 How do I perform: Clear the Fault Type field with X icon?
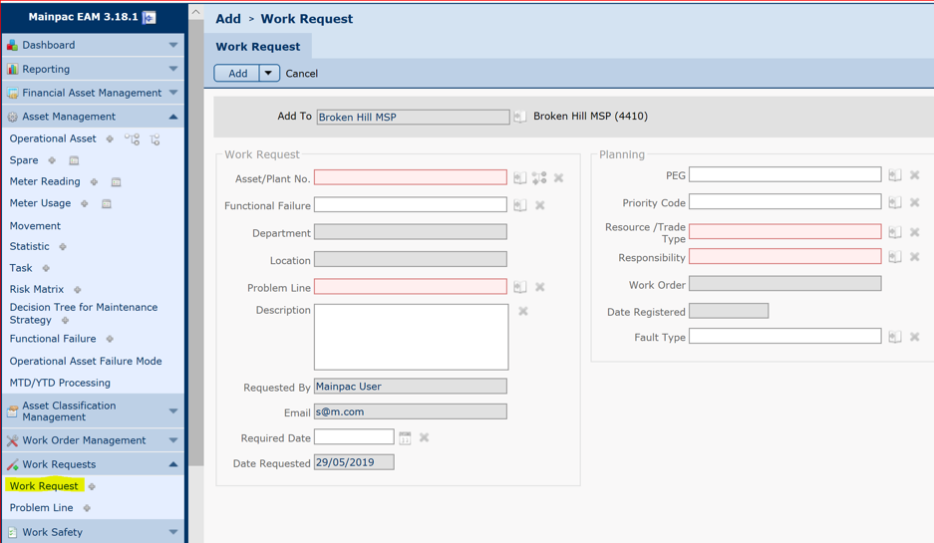pyautogui.click(x=915, y=337)
